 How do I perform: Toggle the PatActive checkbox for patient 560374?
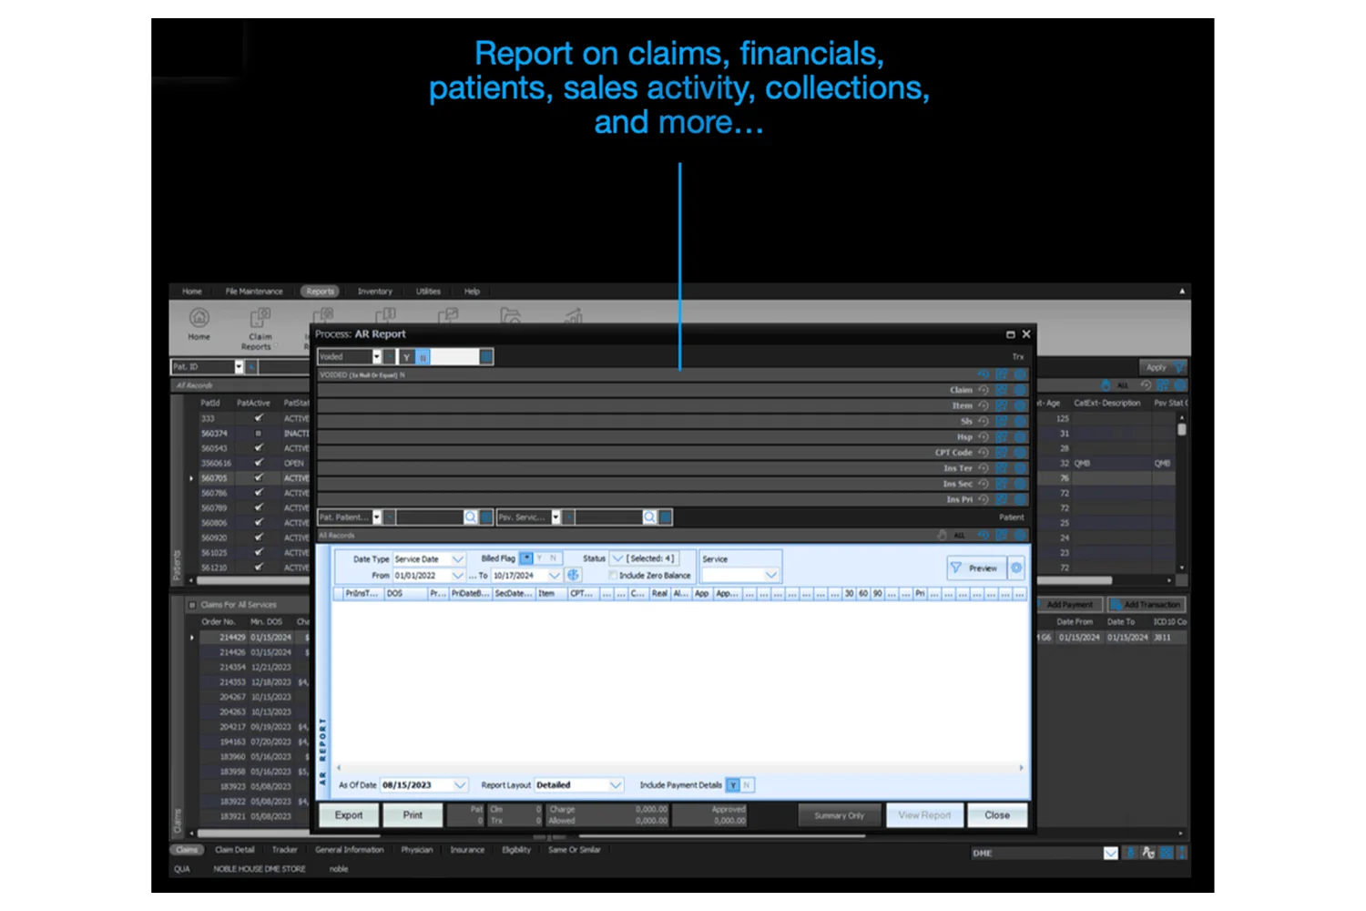[259, 434]
